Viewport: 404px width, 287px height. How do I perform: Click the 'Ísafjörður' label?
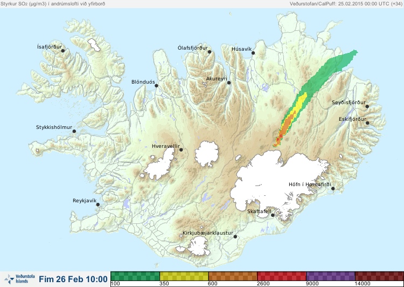tap(50, 47)
